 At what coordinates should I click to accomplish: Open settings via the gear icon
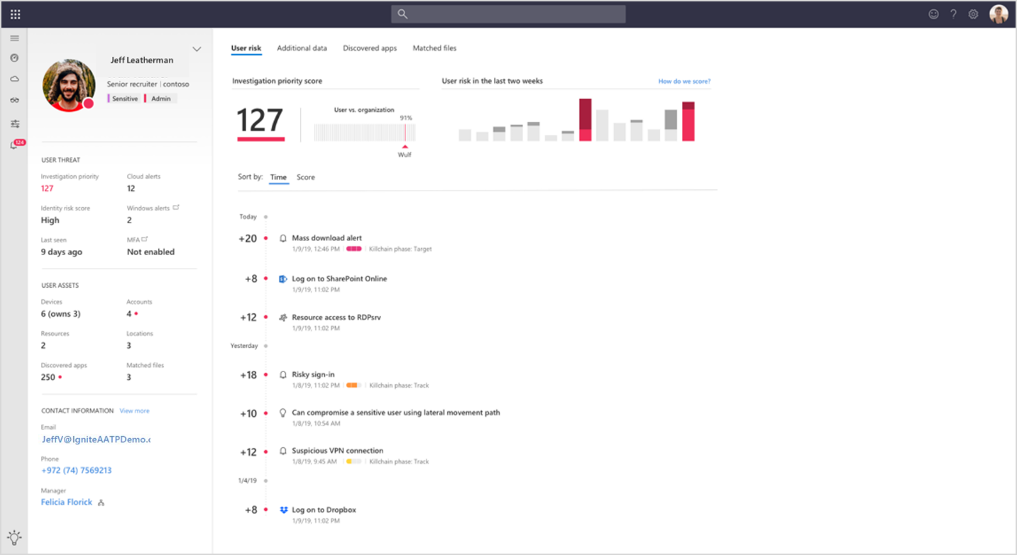[x=973, y=13]
